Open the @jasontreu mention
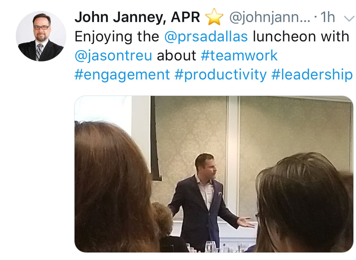 tap(113, 55)
